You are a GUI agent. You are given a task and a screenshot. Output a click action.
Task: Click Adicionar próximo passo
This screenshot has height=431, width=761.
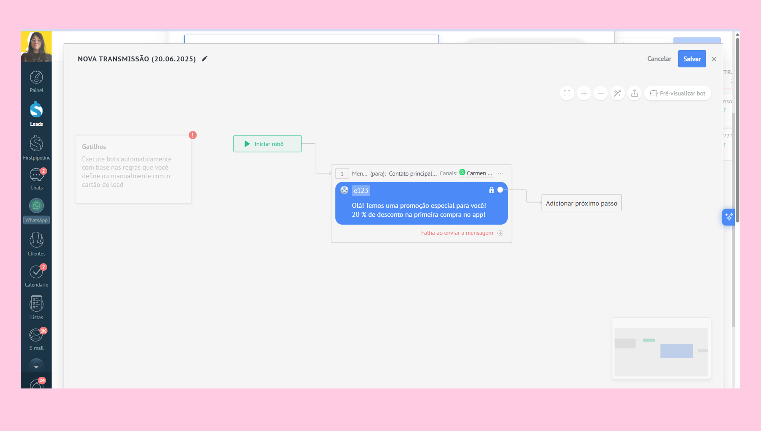[581, 203]
